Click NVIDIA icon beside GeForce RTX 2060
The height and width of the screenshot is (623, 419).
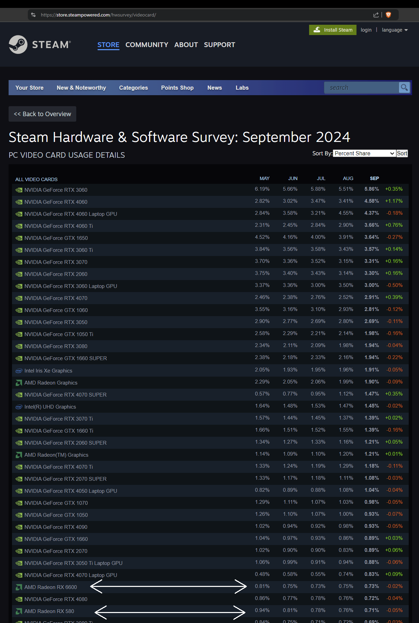coord(19,274)
